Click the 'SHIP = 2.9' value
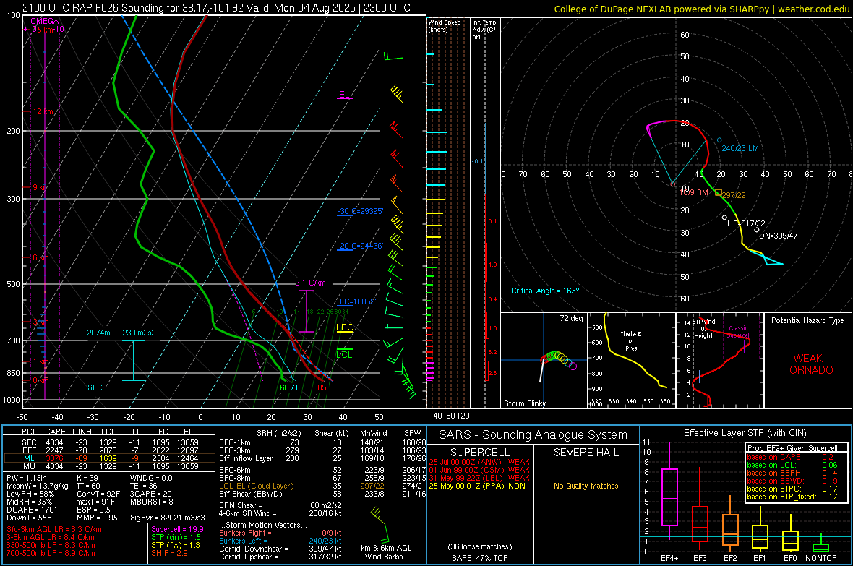Screen dimensions: 853x566 pos(169,553)
